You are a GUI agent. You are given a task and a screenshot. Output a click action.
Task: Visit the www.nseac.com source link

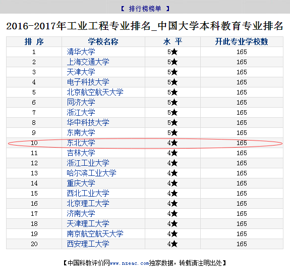129,263
